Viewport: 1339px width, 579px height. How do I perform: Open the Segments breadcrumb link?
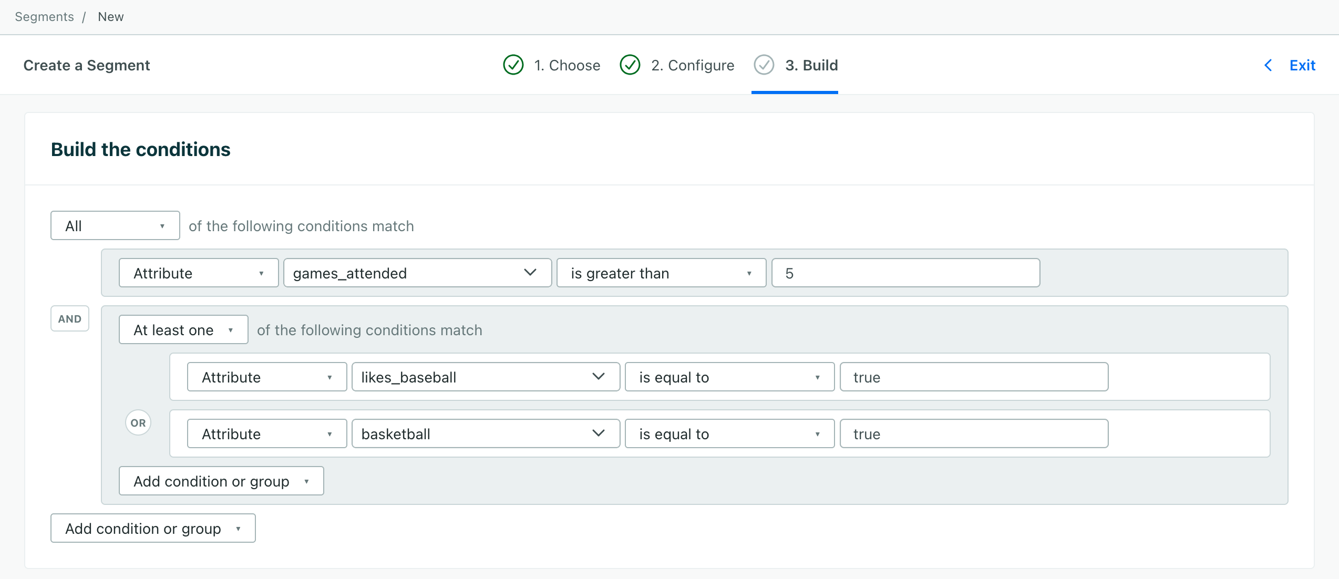point(45,17)
